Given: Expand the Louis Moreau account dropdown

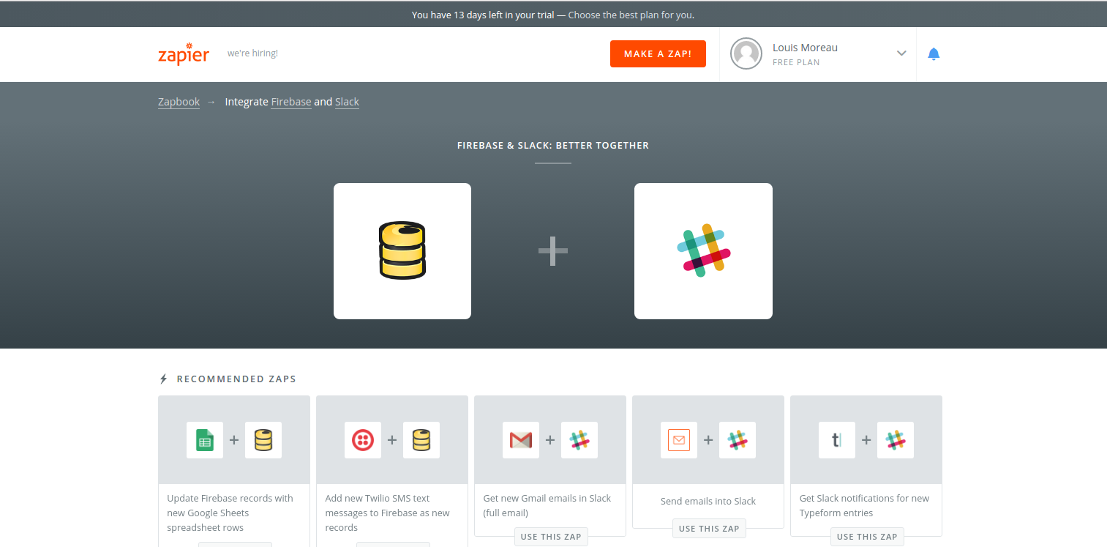Looking at the screenshot, I should (901, 53).
